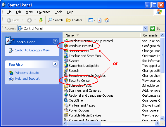Click the Search toolbar button
166x127 pixels.
pos(55,20)
